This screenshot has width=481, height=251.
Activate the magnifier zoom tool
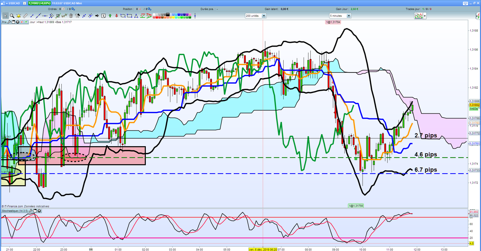coord(12,16)
